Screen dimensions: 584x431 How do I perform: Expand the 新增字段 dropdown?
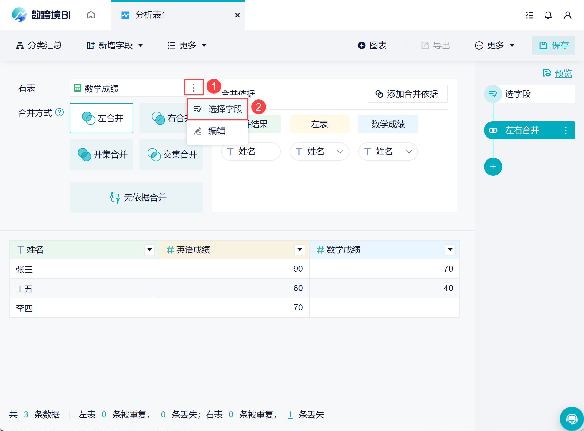click(x=115, y=45)
